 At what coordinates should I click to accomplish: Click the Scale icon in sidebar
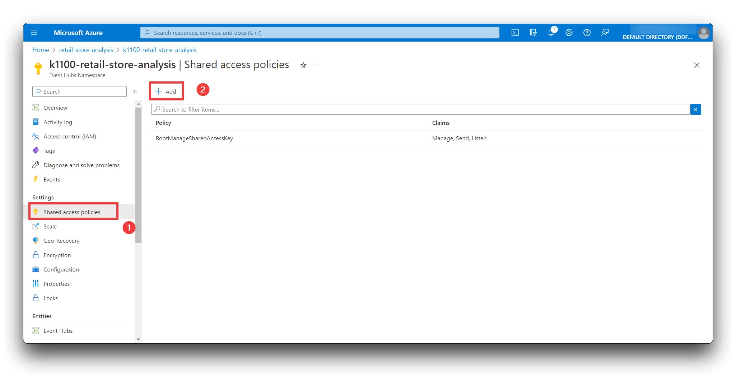tap(36, 226)
